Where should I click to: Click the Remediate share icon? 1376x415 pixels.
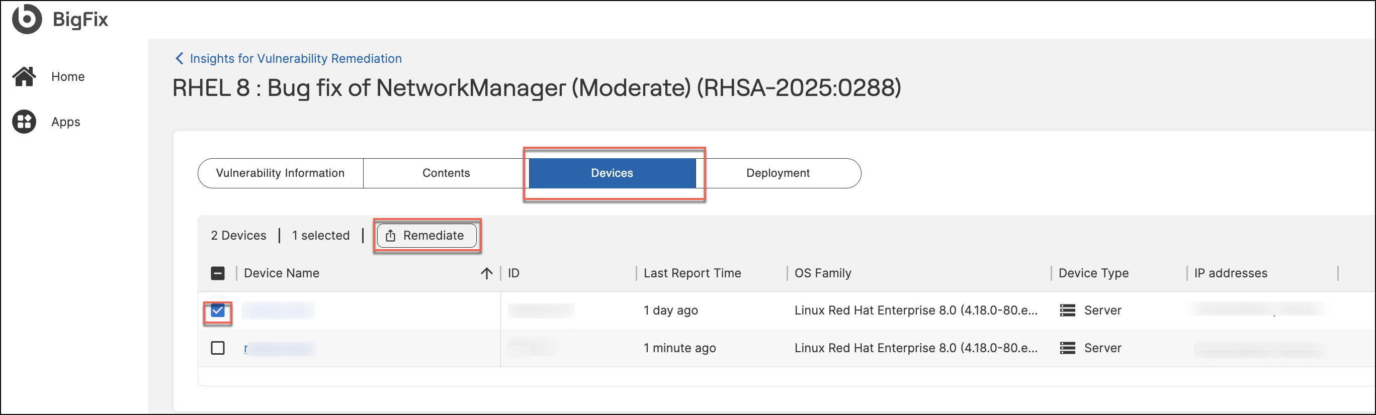[390, 236]
